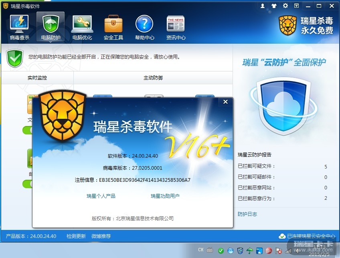
Task: Open the 瑞星个人产品 link
Action: pyautogui.click(x=101, y=196)
